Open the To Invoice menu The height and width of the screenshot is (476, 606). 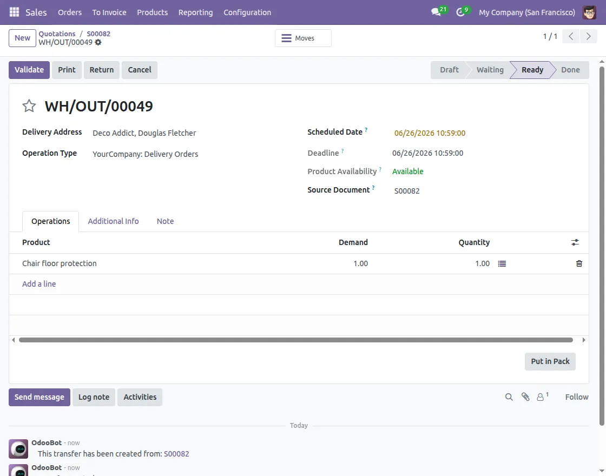pos(109,12)
